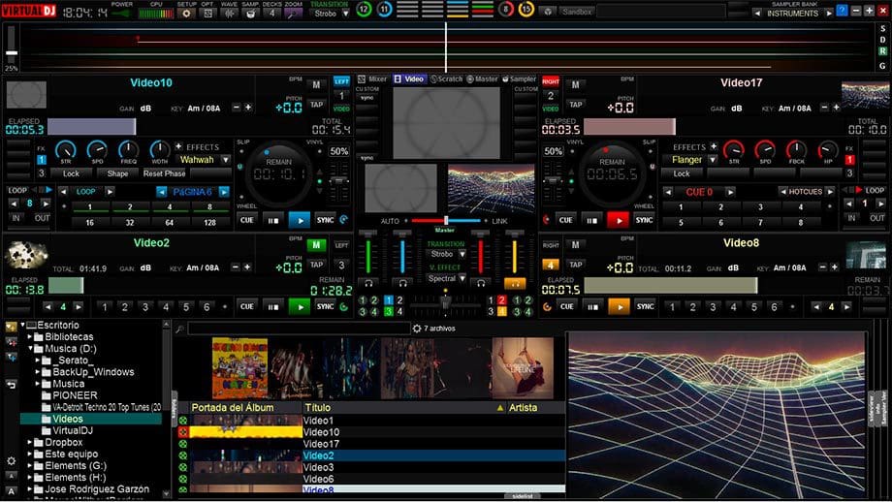Collapse the Musica (D:) folder
Image resolution: width=892 pixels, height=502 pixels.
click(30, 349)
